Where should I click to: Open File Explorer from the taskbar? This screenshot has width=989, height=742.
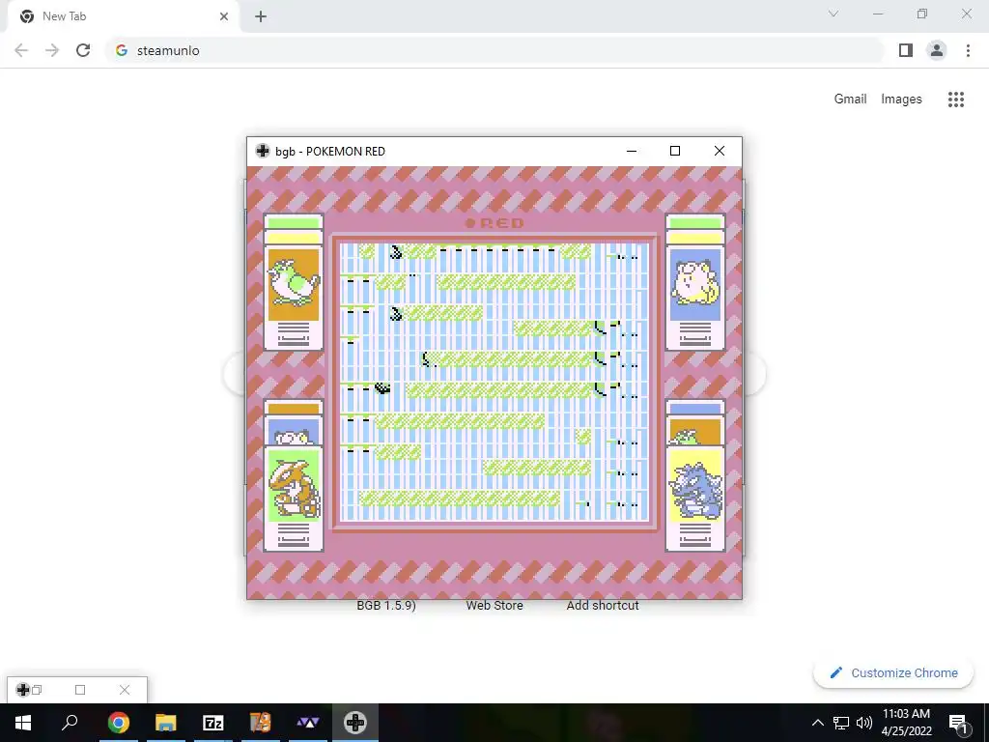click(x=166, y=723)
